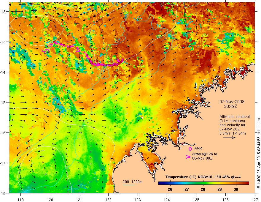
Task: Click the -13 latitude axis label
Action: pos(4,42)
